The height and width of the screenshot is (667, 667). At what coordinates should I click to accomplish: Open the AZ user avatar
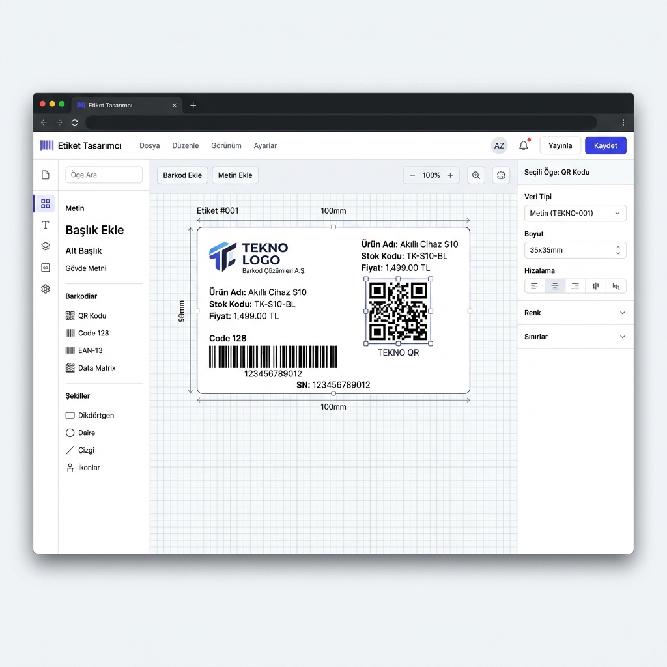pyautogui.click(x=499, y=145)
